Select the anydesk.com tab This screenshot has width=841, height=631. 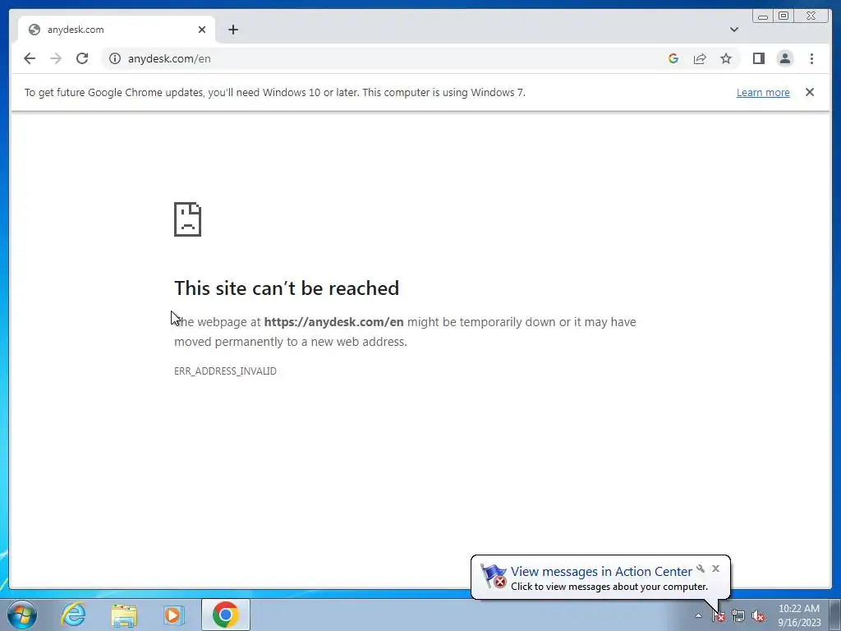point(117,30)
